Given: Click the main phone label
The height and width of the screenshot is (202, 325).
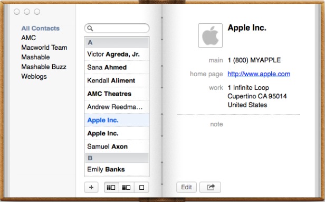Looking at the screenshot, I should coord(216,60).
